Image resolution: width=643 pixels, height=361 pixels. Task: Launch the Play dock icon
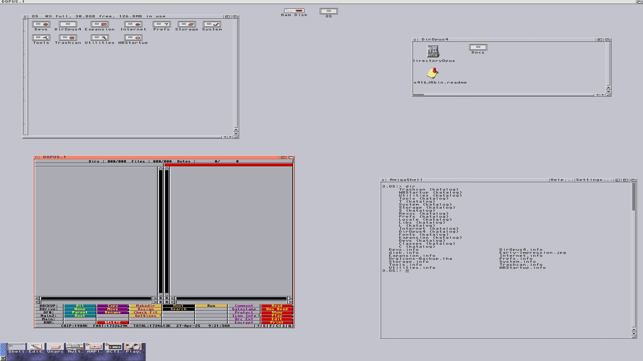[133, 348]
